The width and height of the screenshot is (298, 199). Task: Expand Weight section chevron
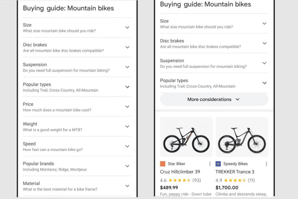(x=127, y=126)
